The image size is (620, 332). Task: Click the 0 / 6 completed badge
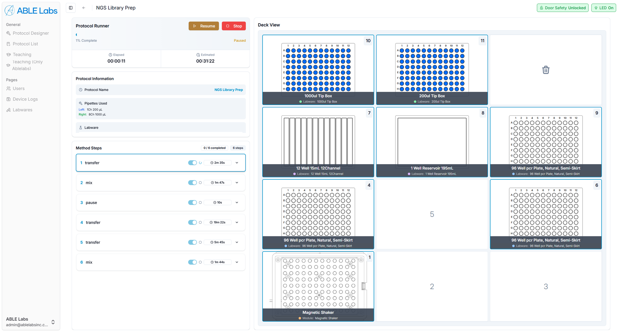click(214, 148)
